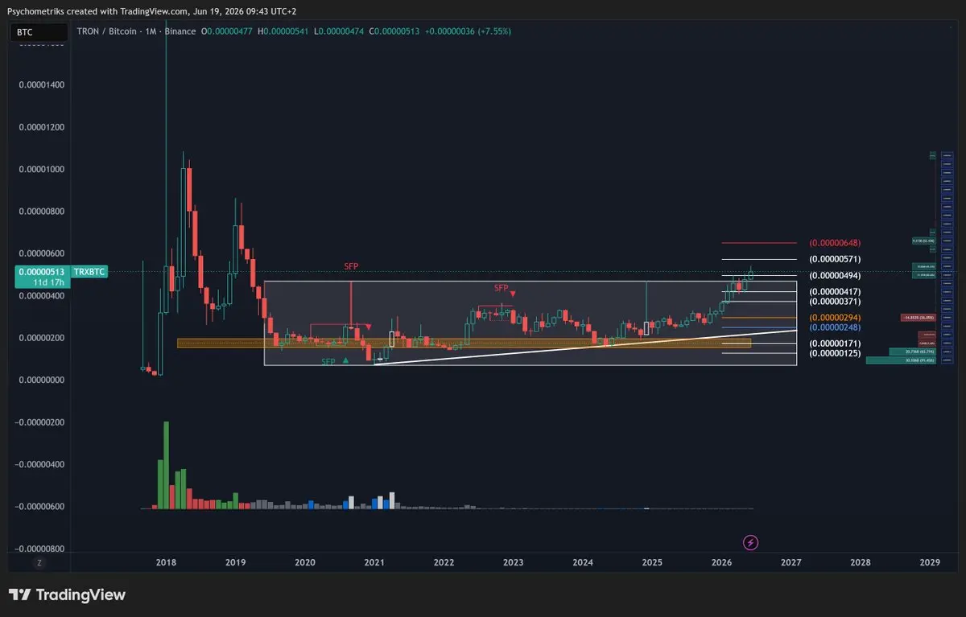Viewport: 966px width, 617px height.
Task: Click the -0.00000400 price axis label
Action: pyautogui.click(x=40, y=464)
